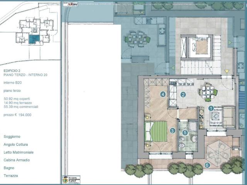Click the casa ecologica logo
Image resolution: width=247 pixels, height=185 pixels.
tap(71, 180)
